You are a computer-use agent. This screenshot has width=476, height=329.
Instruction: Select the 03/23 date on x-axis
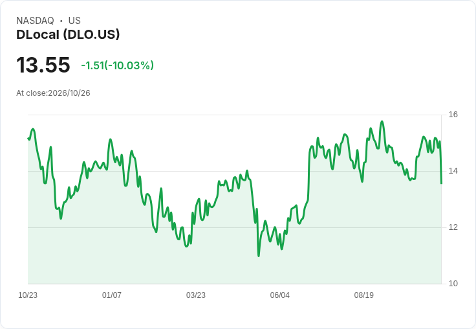click(x=196, y=295)
